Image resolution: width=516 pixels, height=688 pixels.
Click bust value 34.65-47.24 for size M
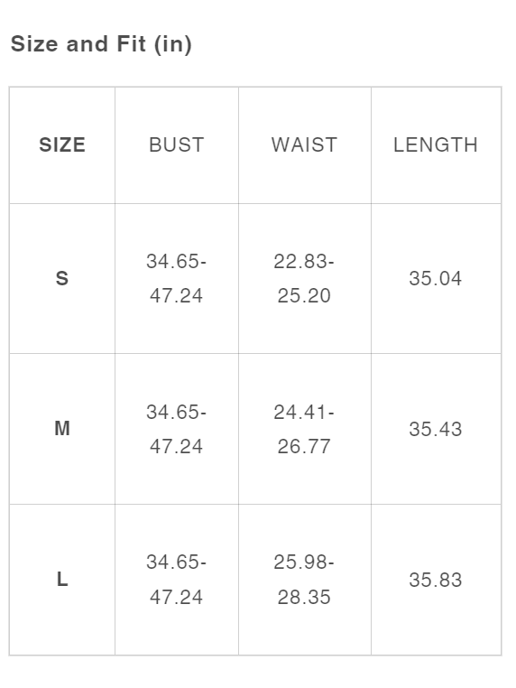[x=176, y=429]
